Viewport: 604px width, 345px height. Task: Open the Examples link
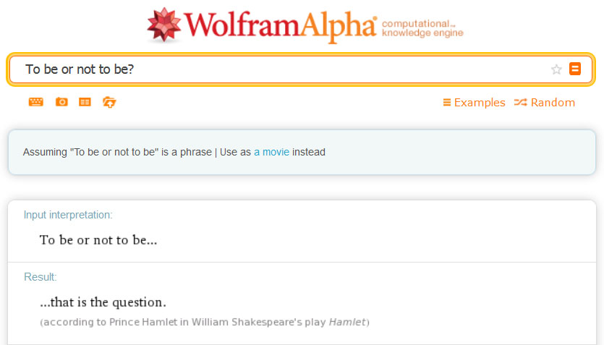pos(480,103)
